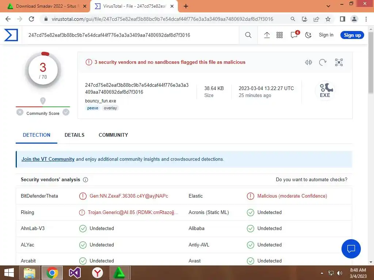Select the DETECTION tab

pos(37,135)
